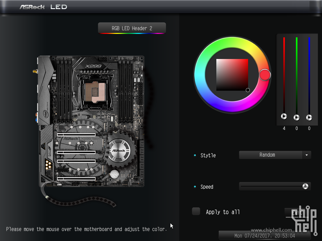Viewport: 322px width, 241px height.
Task: Click the Random style combo box
Action: point(275,155)
